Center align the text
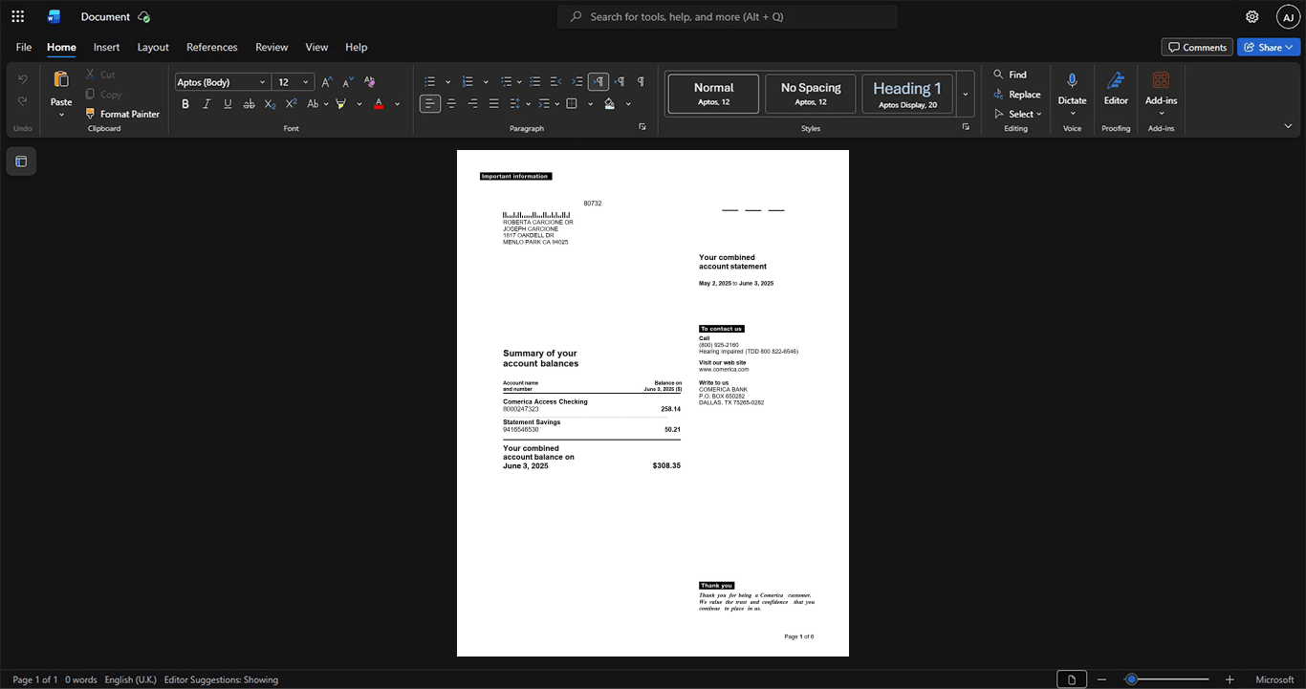Screen dimensions: 1306x689 pyautogui.click(x=451, y=103)
